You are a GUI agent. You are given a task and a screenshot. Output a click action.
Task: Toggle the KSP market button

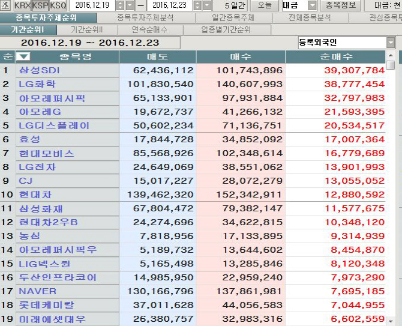pyautogui.click(x=40, y=5)
